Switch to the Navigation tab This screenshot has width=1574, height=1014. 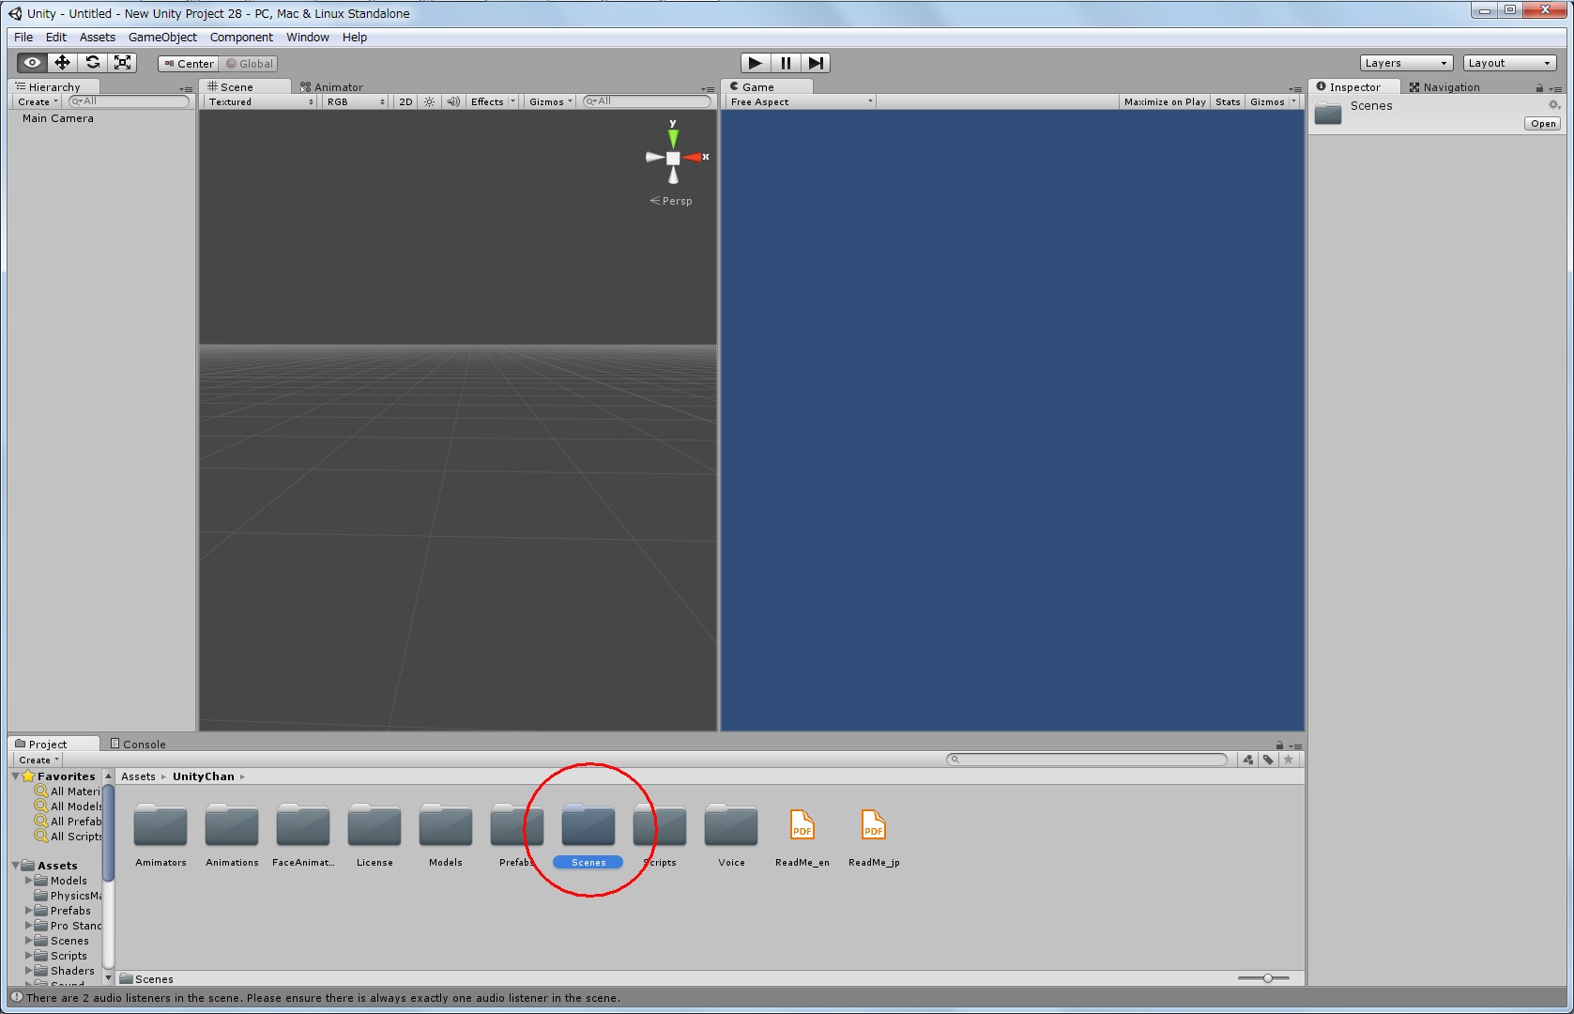(x=1444, y=87)
